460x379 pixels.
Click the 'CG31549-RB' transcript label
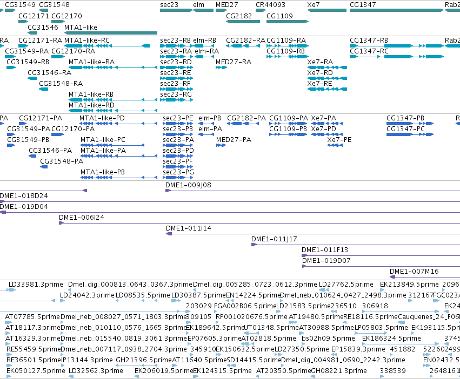(28, 62)
